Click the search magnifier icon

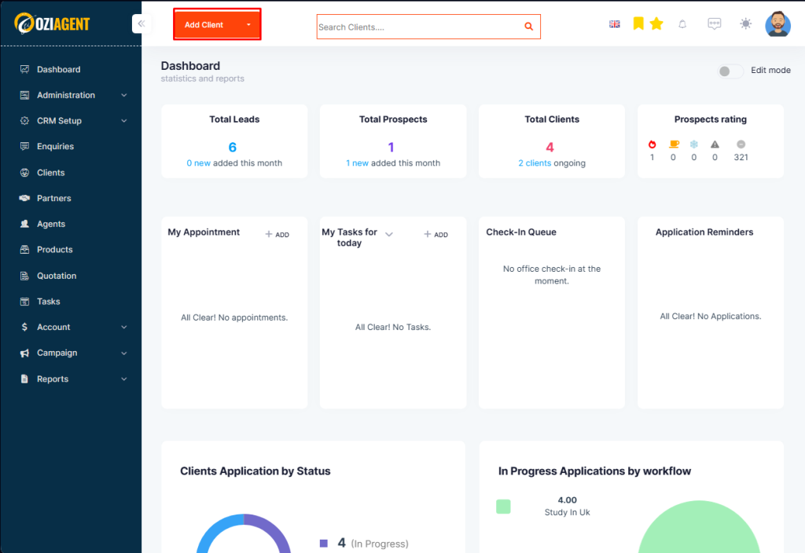(x=528, y=27)
